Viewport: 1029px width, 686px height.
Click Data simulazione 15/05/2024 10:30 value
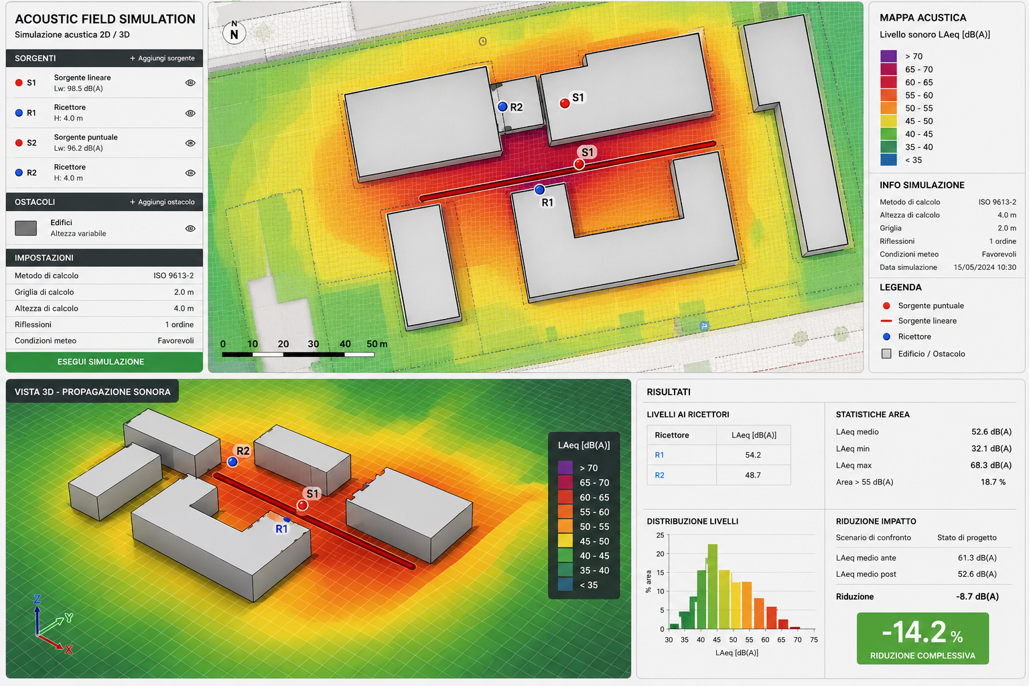coord(985,267)
